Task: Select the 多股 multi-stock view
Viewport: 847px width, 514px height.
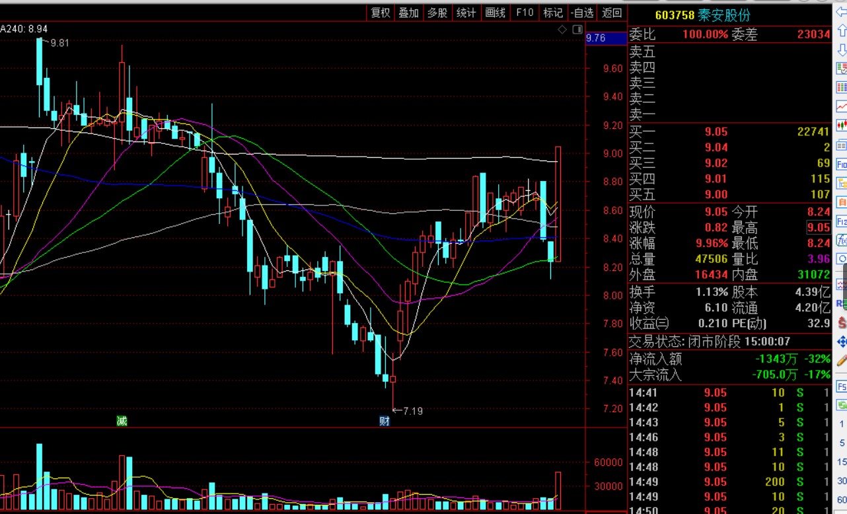Action: pos(437,13)
